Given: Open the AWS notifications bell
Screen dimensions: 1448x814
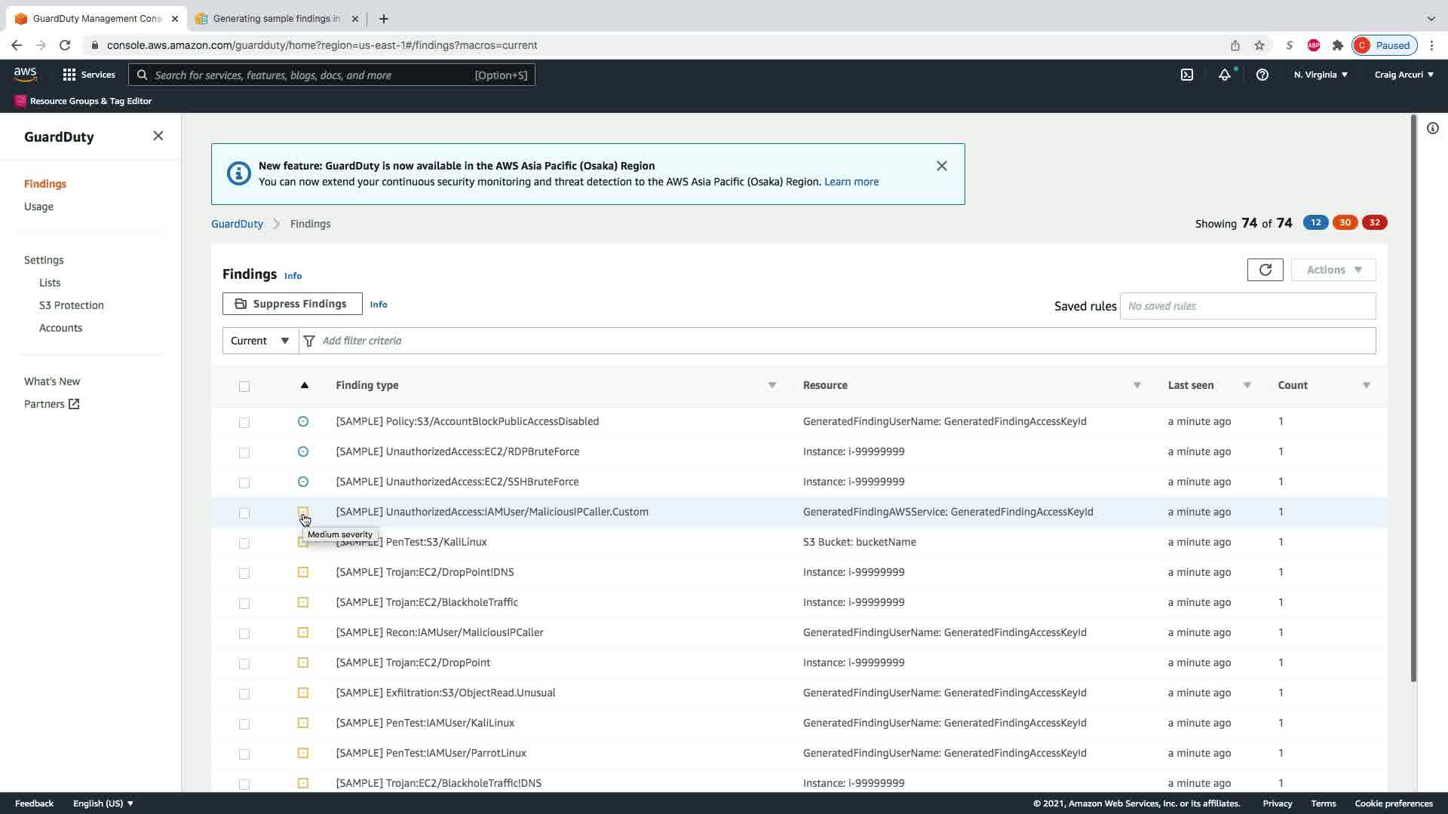Looking at the screenshot, I should pos(1224,75).
